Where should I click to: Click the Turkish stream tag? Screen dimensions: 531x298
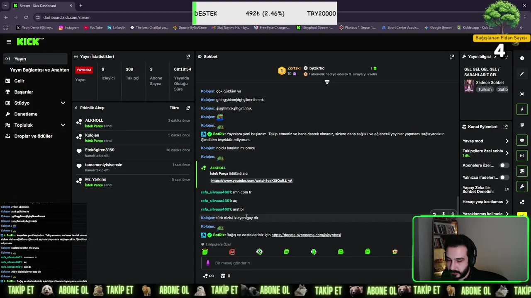485,89
